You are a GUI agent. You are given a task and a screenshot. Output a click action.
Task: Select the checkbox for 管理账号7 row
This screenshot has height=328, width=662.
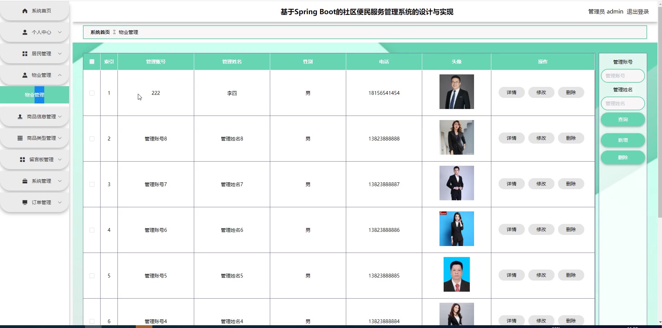pyautogui.click(x=92, y=184)
